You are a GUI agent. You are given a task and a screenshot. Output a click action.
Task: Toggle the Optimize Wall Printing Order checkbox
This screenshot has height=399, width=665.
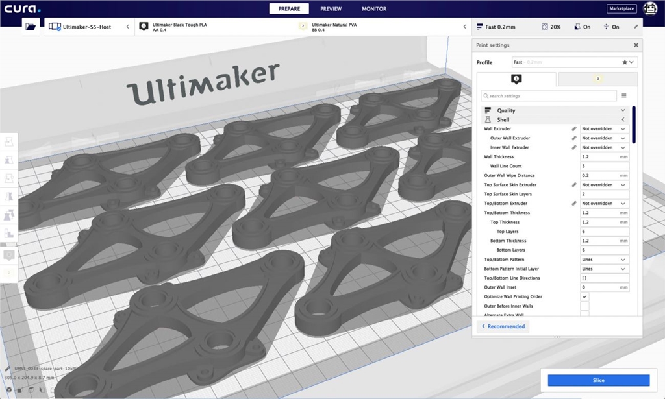584,296
